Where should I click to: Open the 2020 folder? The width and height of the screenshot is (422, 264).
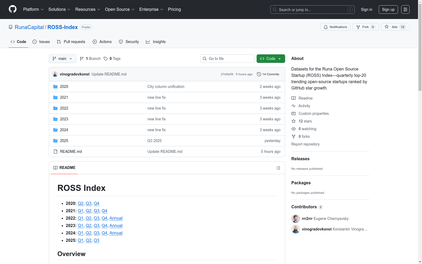(x=64, y=87)
